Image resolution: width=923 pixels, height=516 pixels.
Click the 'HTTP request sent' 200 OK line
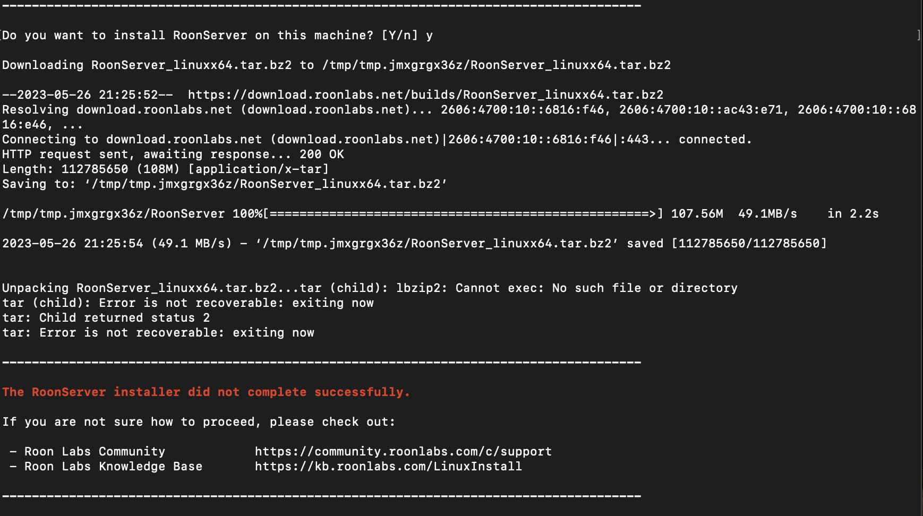173,154
